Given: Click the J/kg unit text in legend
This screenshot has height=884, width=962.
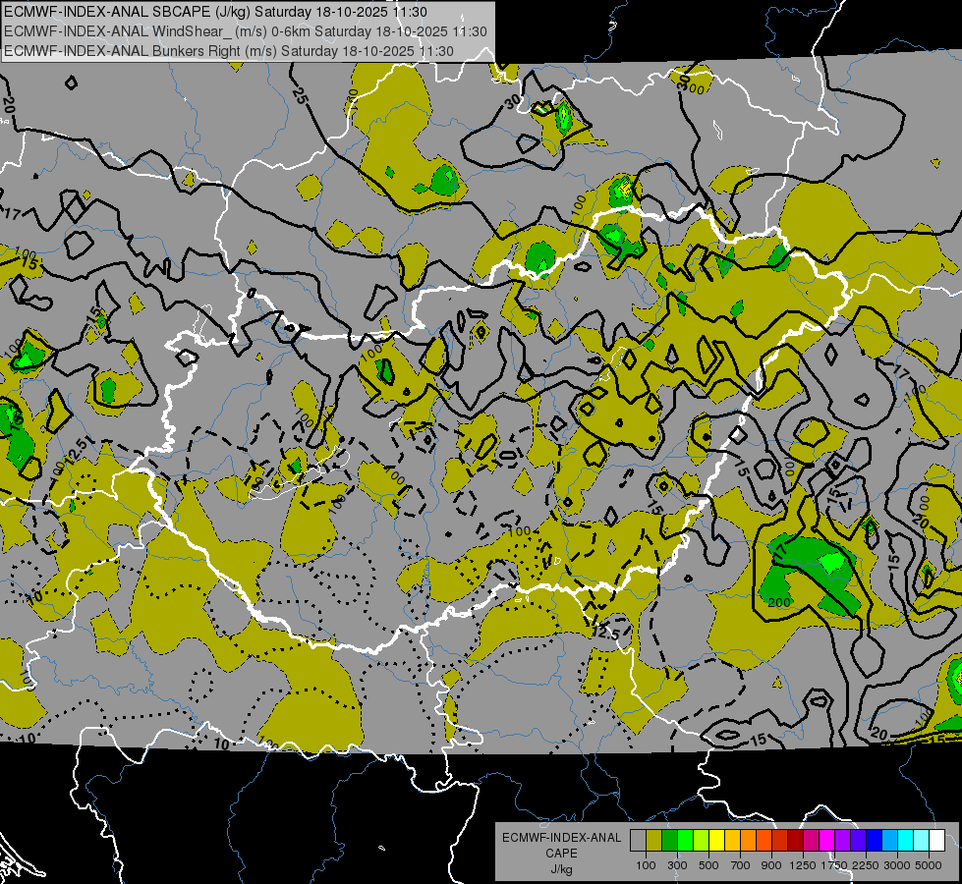Looking at the screenshot, I should click(x=561, y=869).
